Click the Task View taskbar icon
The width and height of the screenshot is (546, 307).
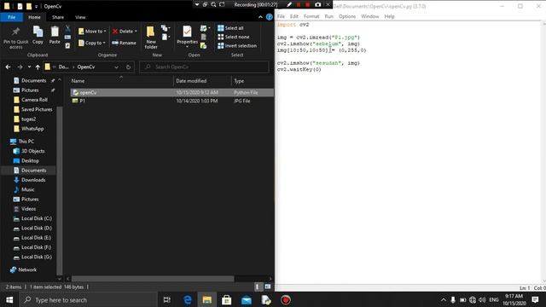(167, 299)
